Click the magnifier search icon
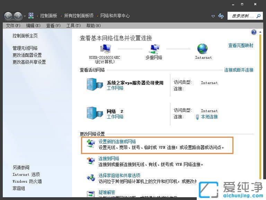 coord(259,16)
